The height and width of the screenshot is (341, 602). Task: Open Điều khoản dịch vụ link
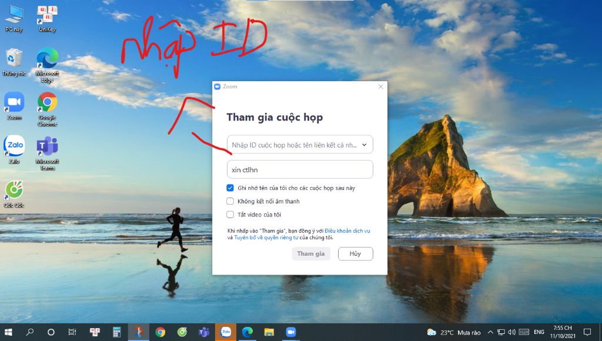pos(347,231)
